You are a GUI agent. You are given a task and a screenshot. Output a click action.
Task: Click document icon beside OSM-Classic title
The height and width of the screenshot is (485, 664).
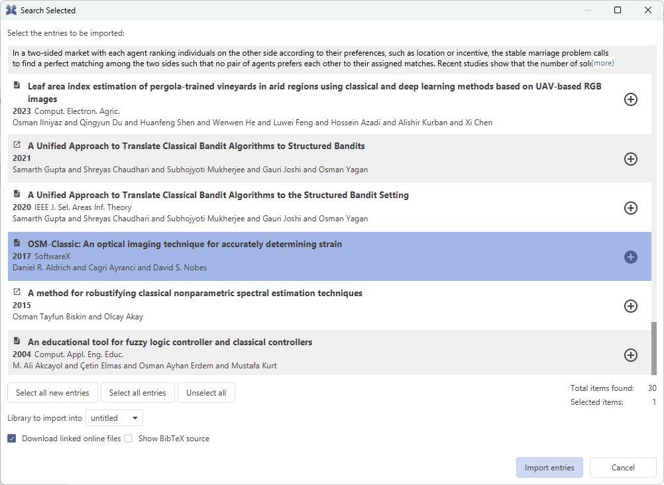click(17, 243)
